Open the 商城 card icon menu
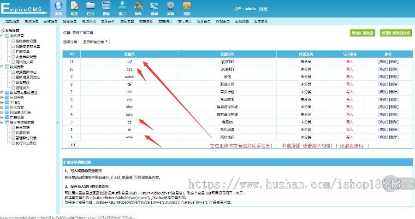 click(154, 8)
